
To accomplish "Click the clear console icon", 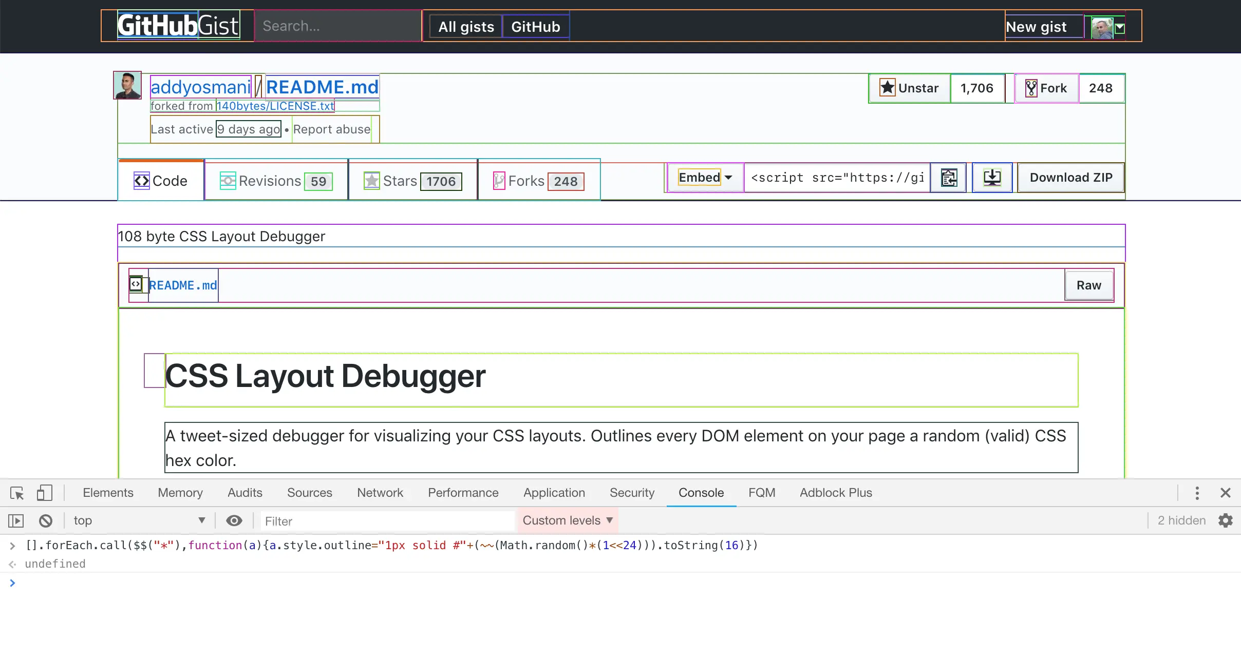I will [46, 521].
